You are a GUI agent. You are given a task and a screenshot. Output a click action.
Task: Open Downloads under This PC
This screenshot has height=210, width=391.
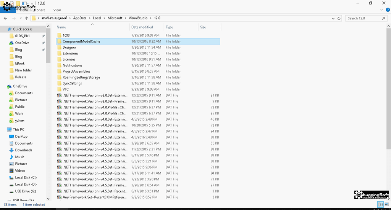pyautogui.click(x=23, y=150)
